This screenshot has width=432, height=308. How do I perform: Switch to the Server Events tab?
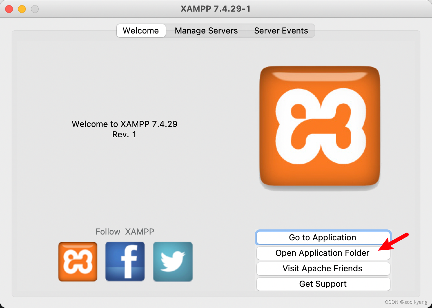tap(281, 31)
